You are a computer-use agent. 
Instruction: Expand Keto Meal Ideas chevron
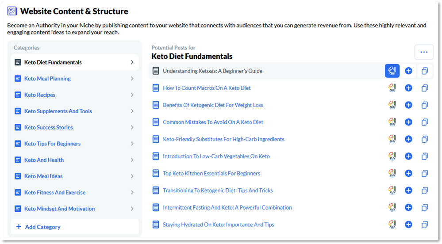(132, 176)
